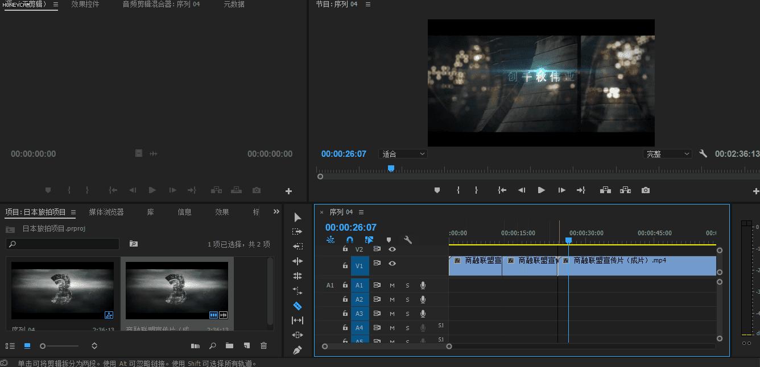Switch to the 效果控件 tab

(x=85, y=5)
